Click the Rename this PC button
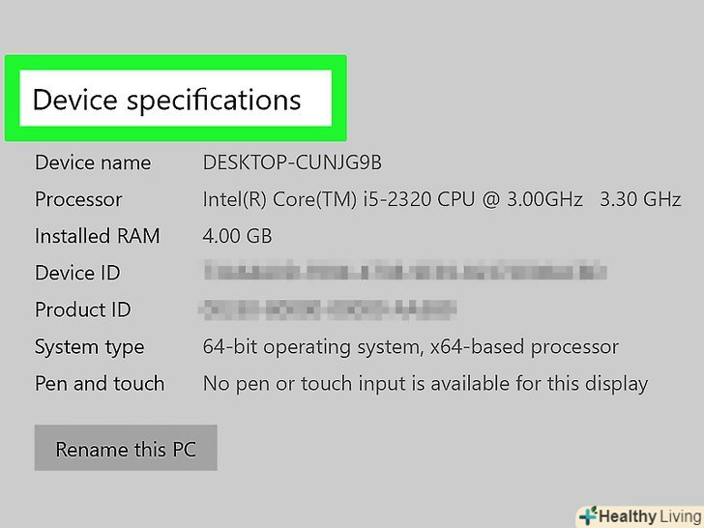The image size is (704, 528). (126, 449)
